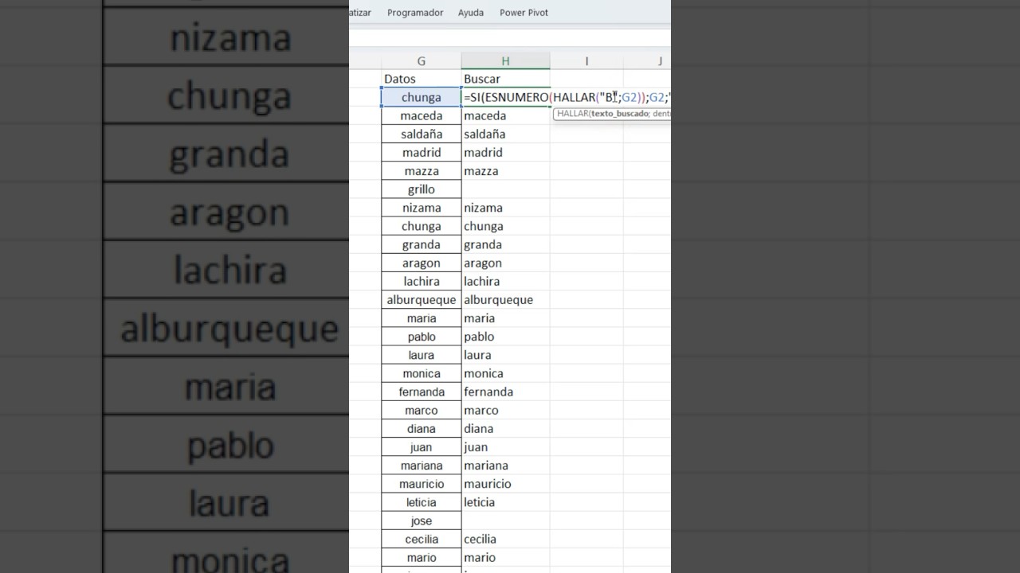The height and width of the screenshot is (573, 1020).
Task: Select column G header
Action: click(422, 61)
